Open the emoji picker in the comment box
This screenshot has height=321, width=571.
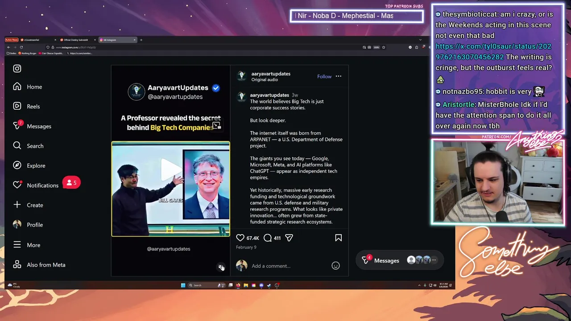[336, 266]
